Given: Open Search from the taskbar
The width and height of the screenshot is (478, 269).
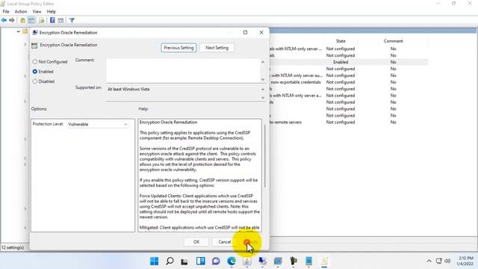Looking at the screenshot, I should tap(170, 261).
